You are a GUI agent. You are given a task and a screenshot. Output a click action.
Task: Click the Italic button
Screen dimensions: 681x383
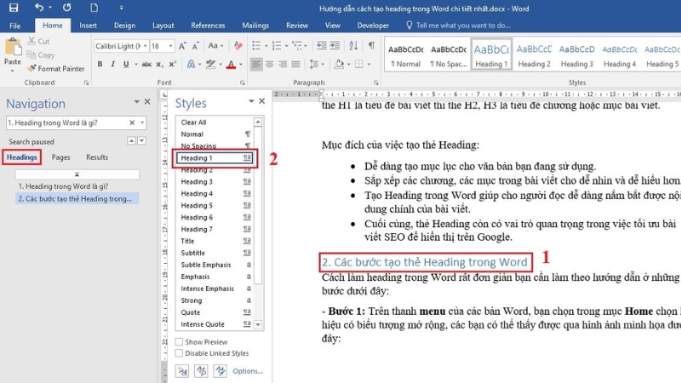tap(113, 65)
